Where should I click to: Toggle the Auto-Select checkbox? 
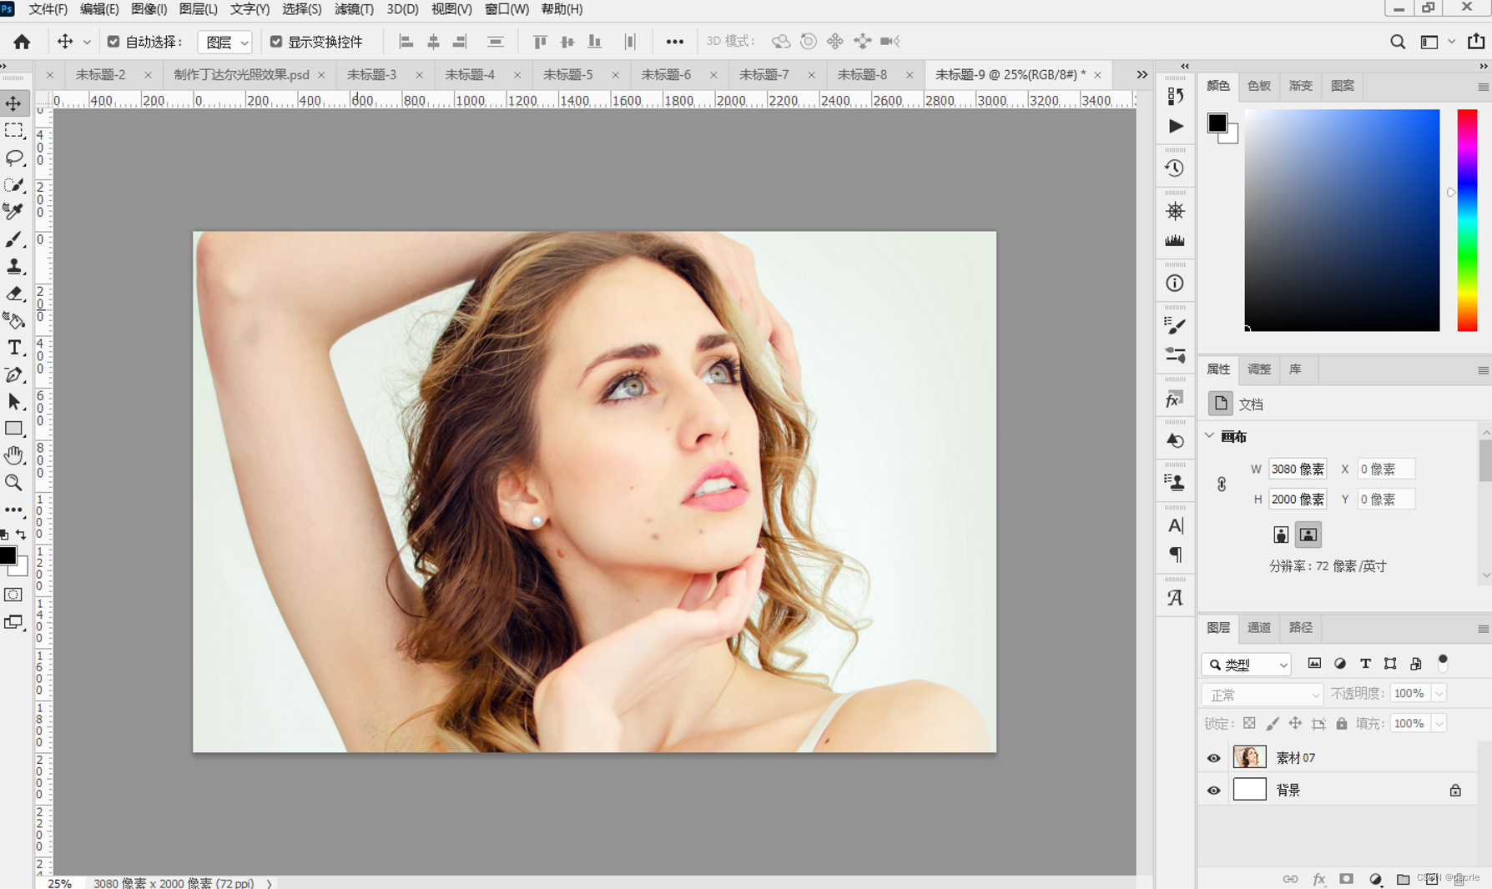(113, 42)
